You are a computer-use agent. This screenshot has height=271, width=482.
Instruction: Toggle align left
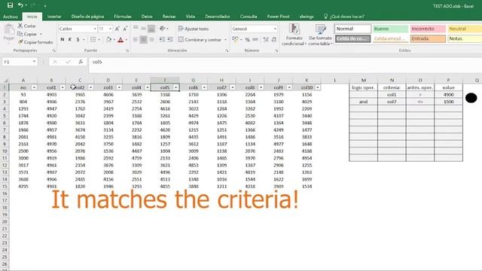coord(136,39)
